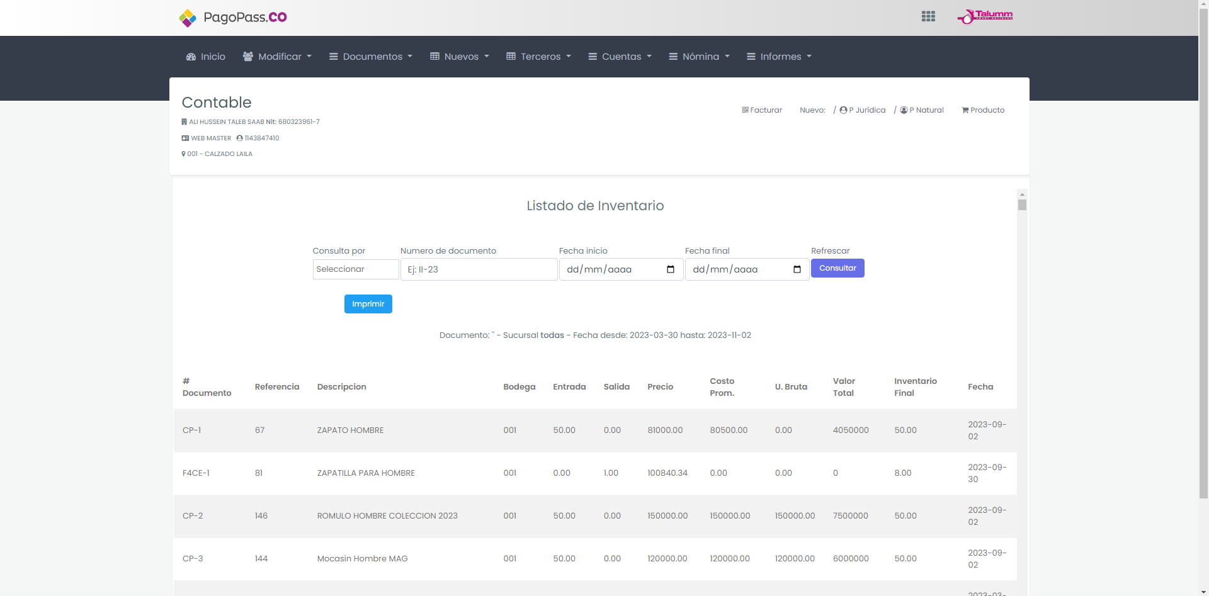Expand the Nuevos menu
This screenshot has height=596, width=1209.
(x=460, y=57)
